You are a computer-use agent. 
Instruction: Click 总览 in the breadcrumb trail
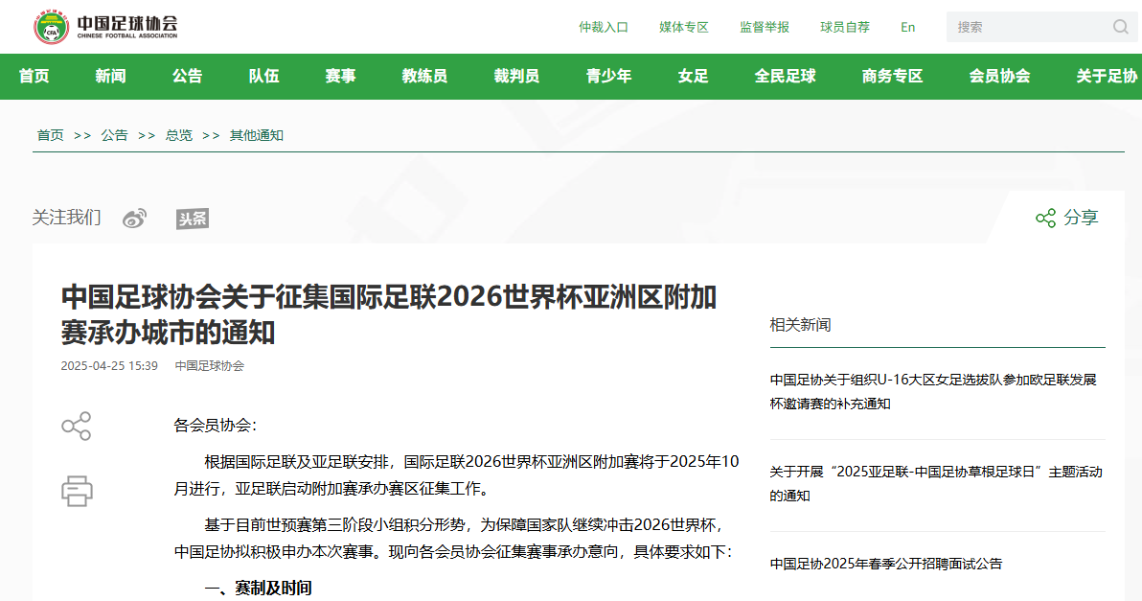point(178,135)
